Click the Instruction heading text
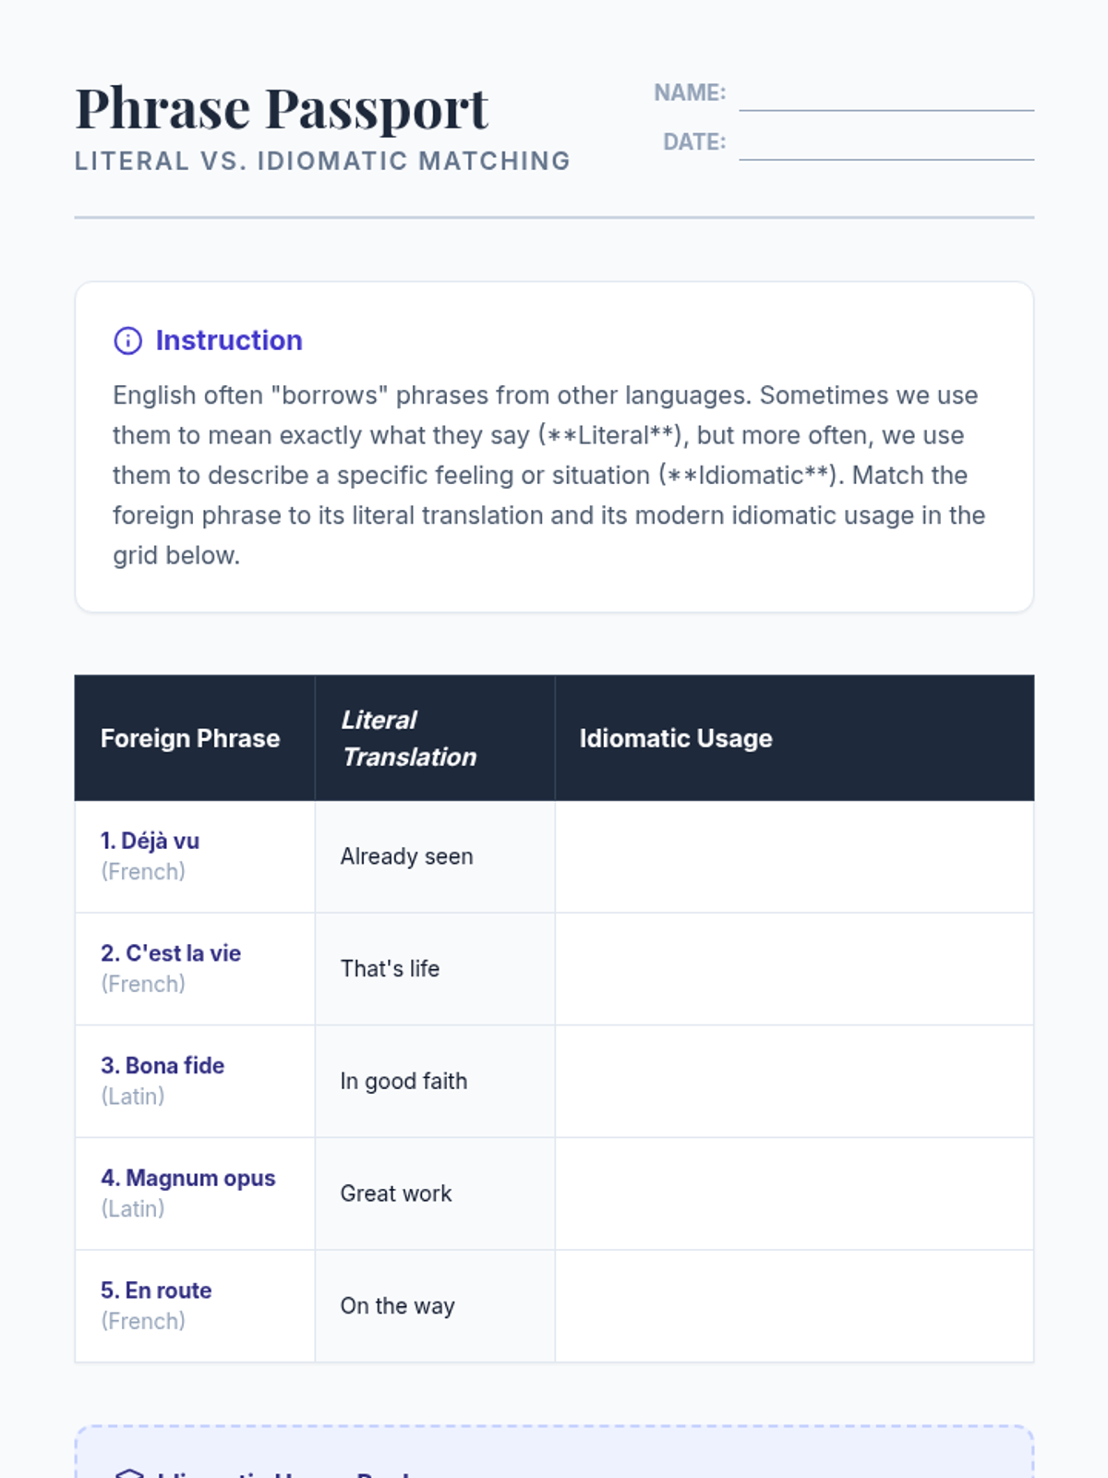 [x=228, y=341]
